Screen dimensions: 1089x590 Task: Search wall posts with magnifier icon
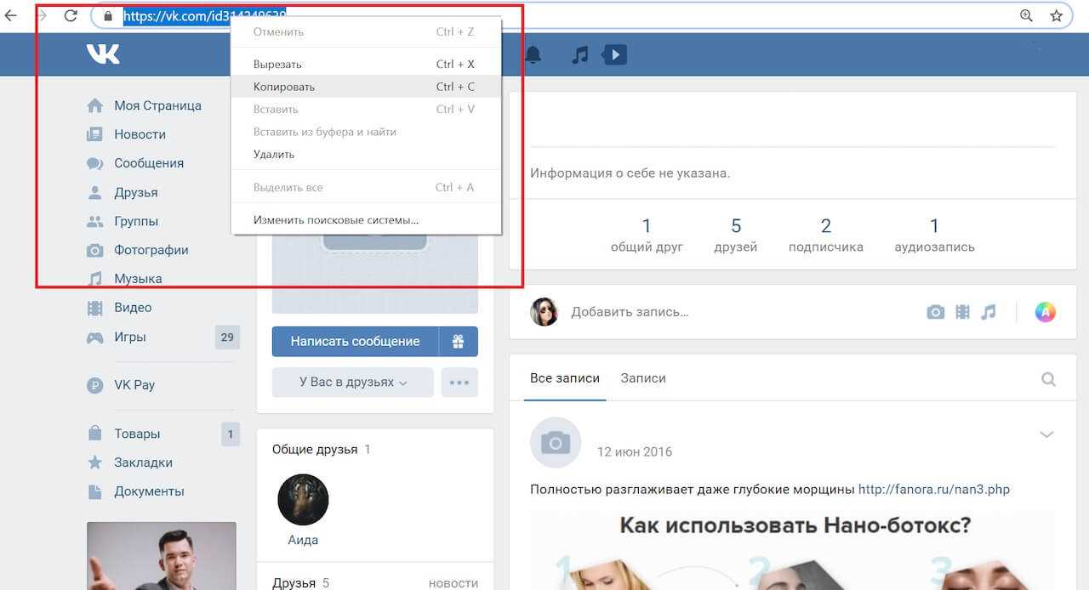1048,379
